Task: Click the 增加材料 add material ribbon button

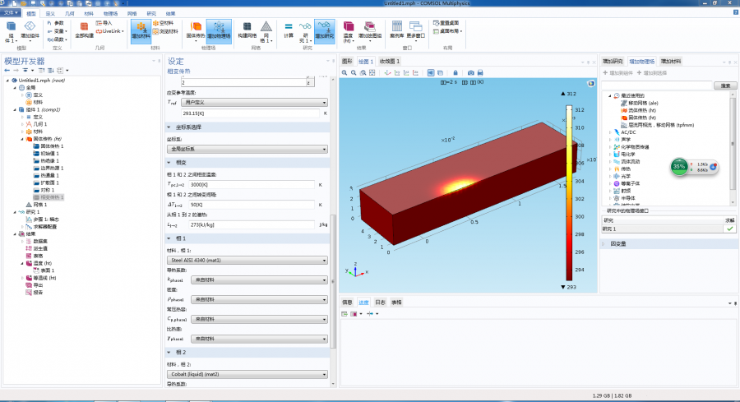Action: coord(141,30)
